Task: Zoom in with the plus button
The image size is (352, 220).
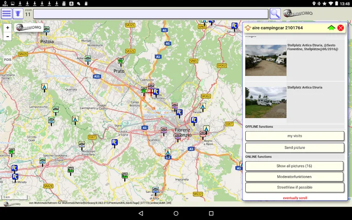Action: coord(7,27)
